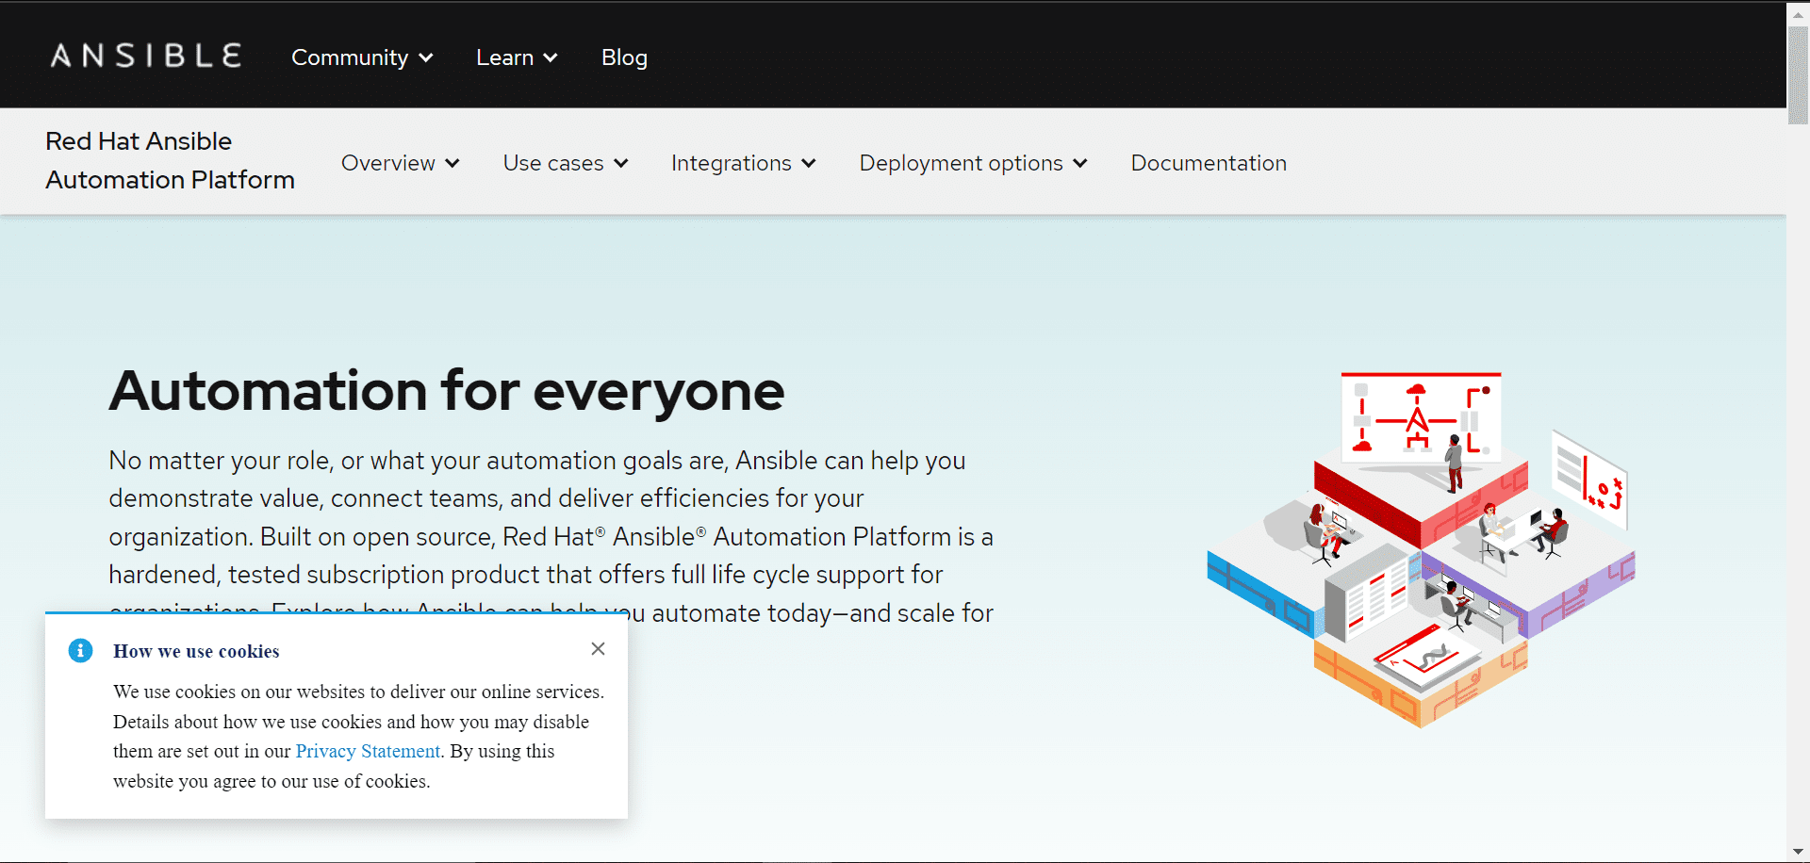
Task: Dismiss the cookie notice with the X
Action: 598,648
